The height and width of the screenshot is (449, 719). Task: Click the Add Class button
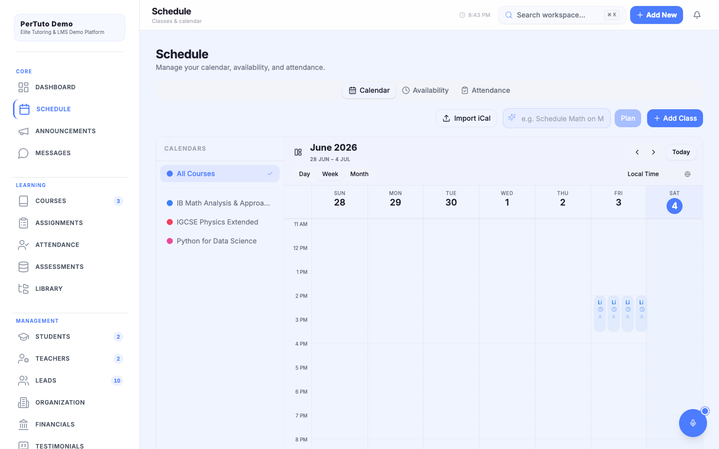point(675,118)
